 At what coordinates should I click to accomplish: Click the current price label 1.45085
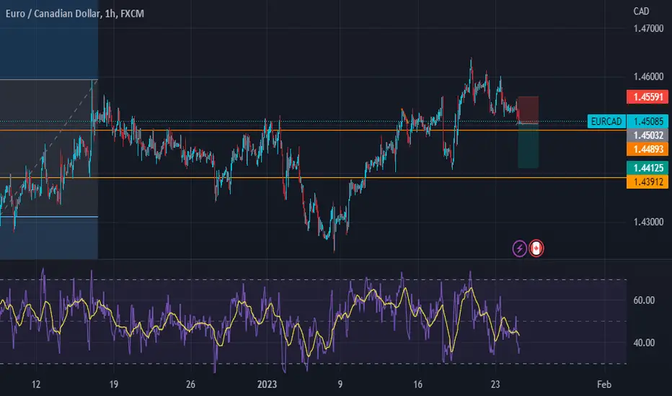pos(647,122)
